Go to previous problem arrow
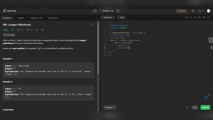 pyautogui.click(x=95, y=11)
